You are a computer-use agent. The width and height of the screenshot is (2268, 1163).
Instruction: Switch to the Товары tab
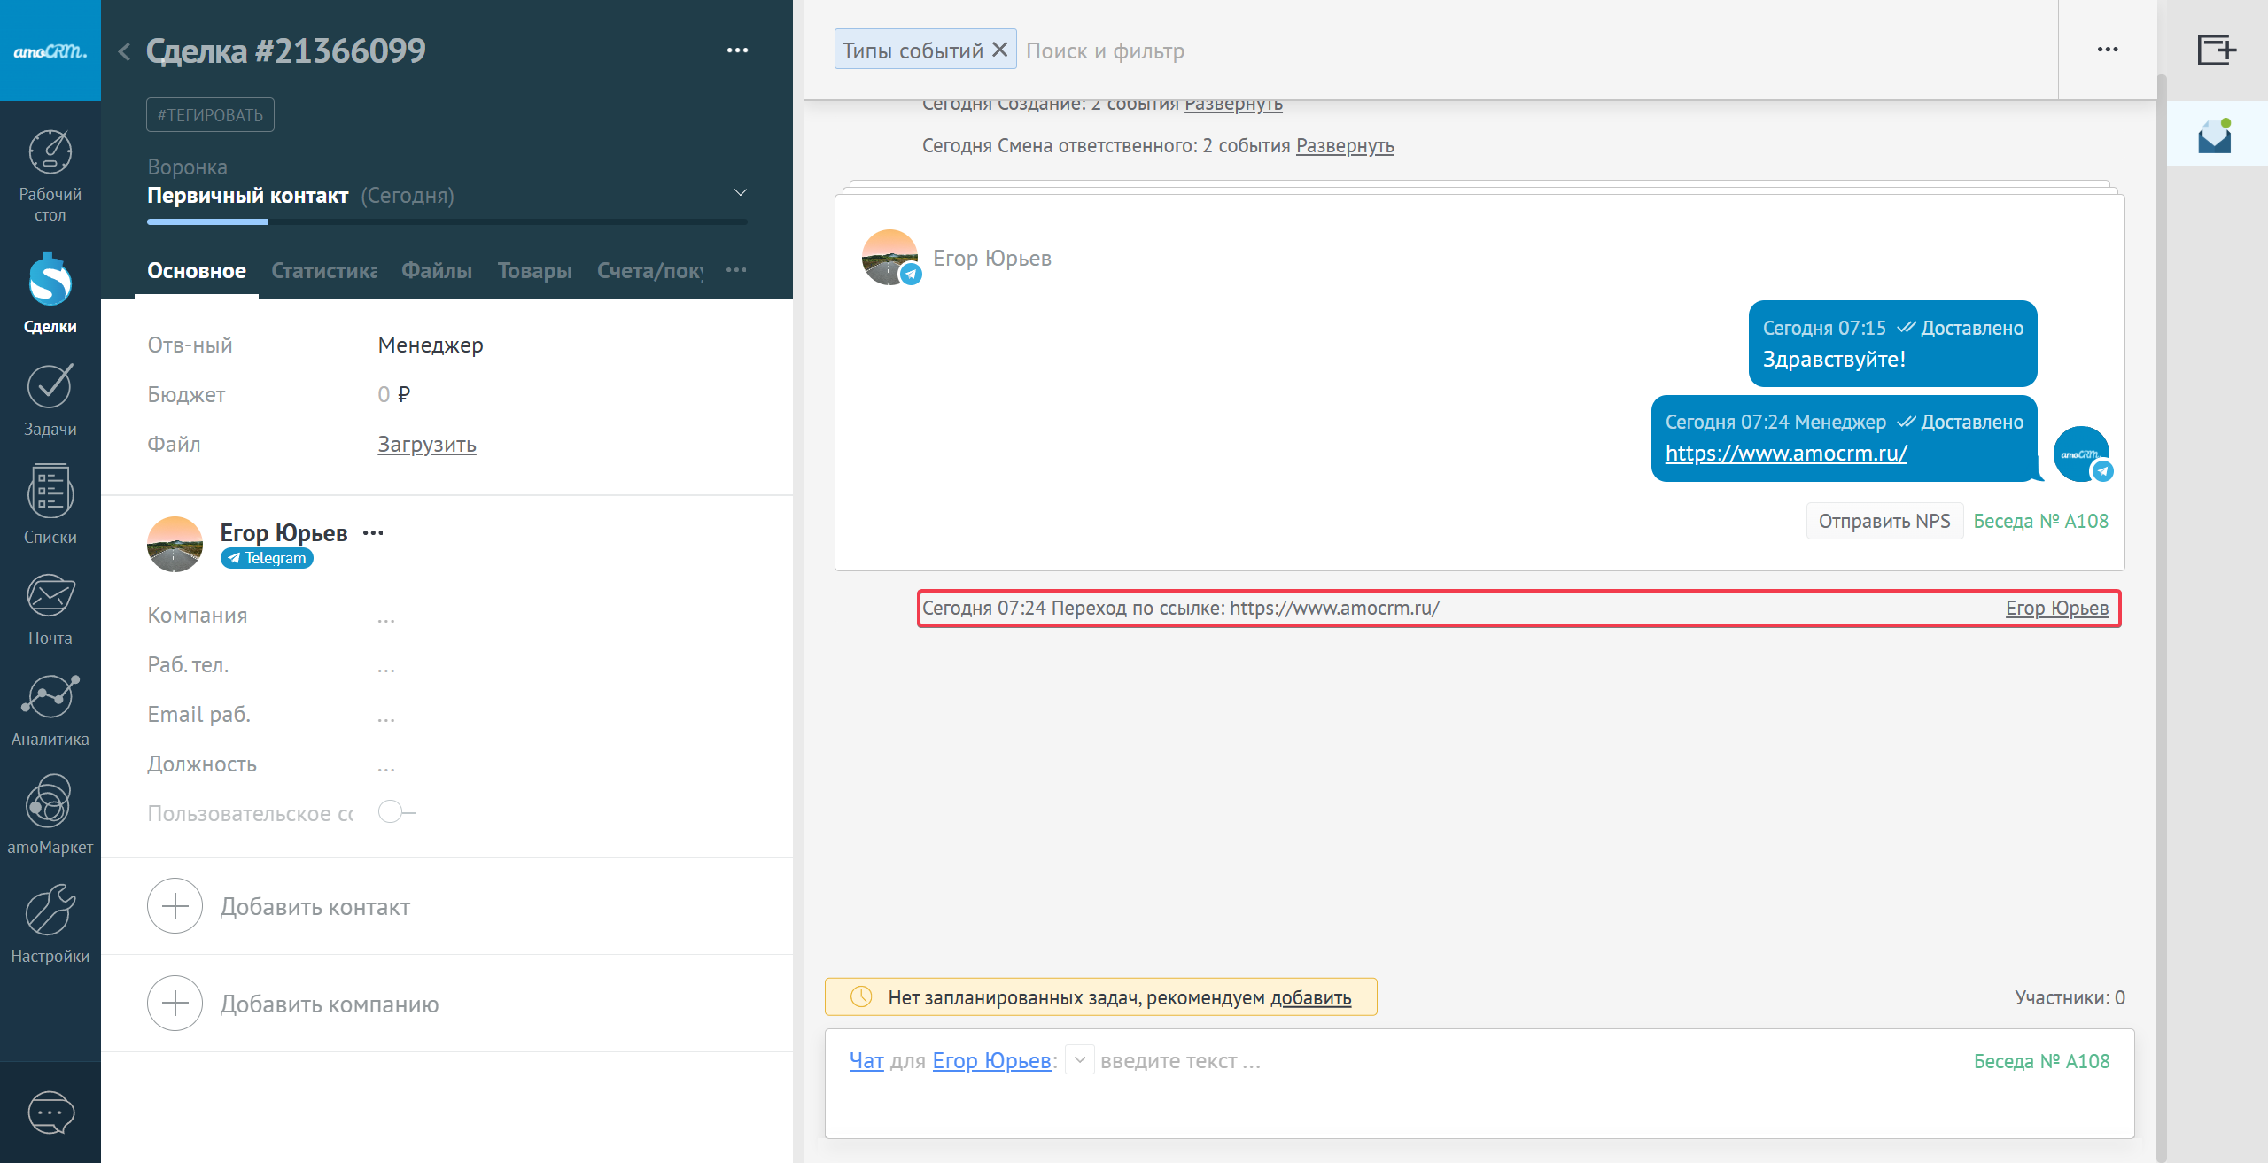point(534,271)
